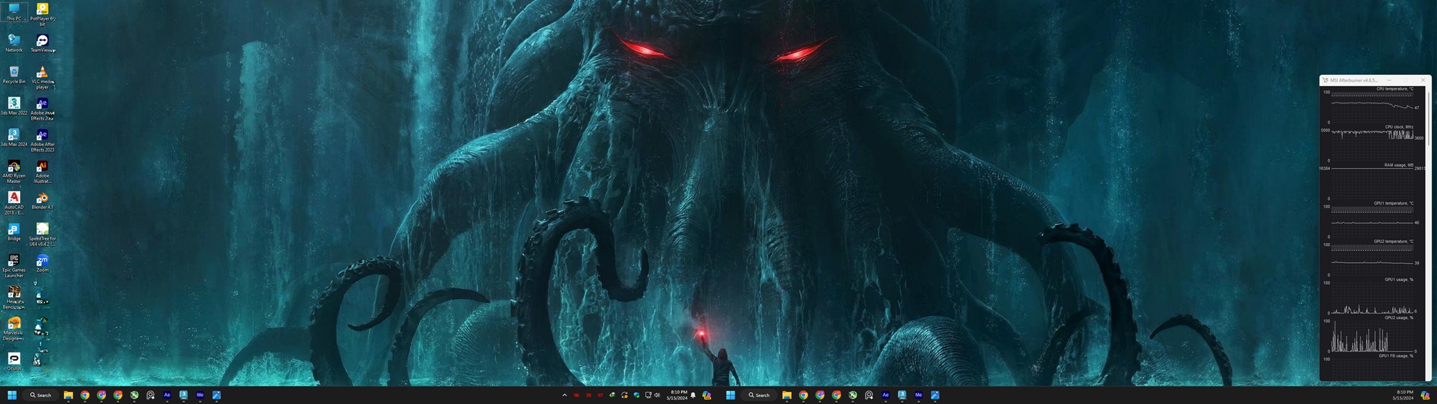Open Search box on the left taskbar
The image size is (1437, 404).
pyautogui.click(x=41, y=395)
